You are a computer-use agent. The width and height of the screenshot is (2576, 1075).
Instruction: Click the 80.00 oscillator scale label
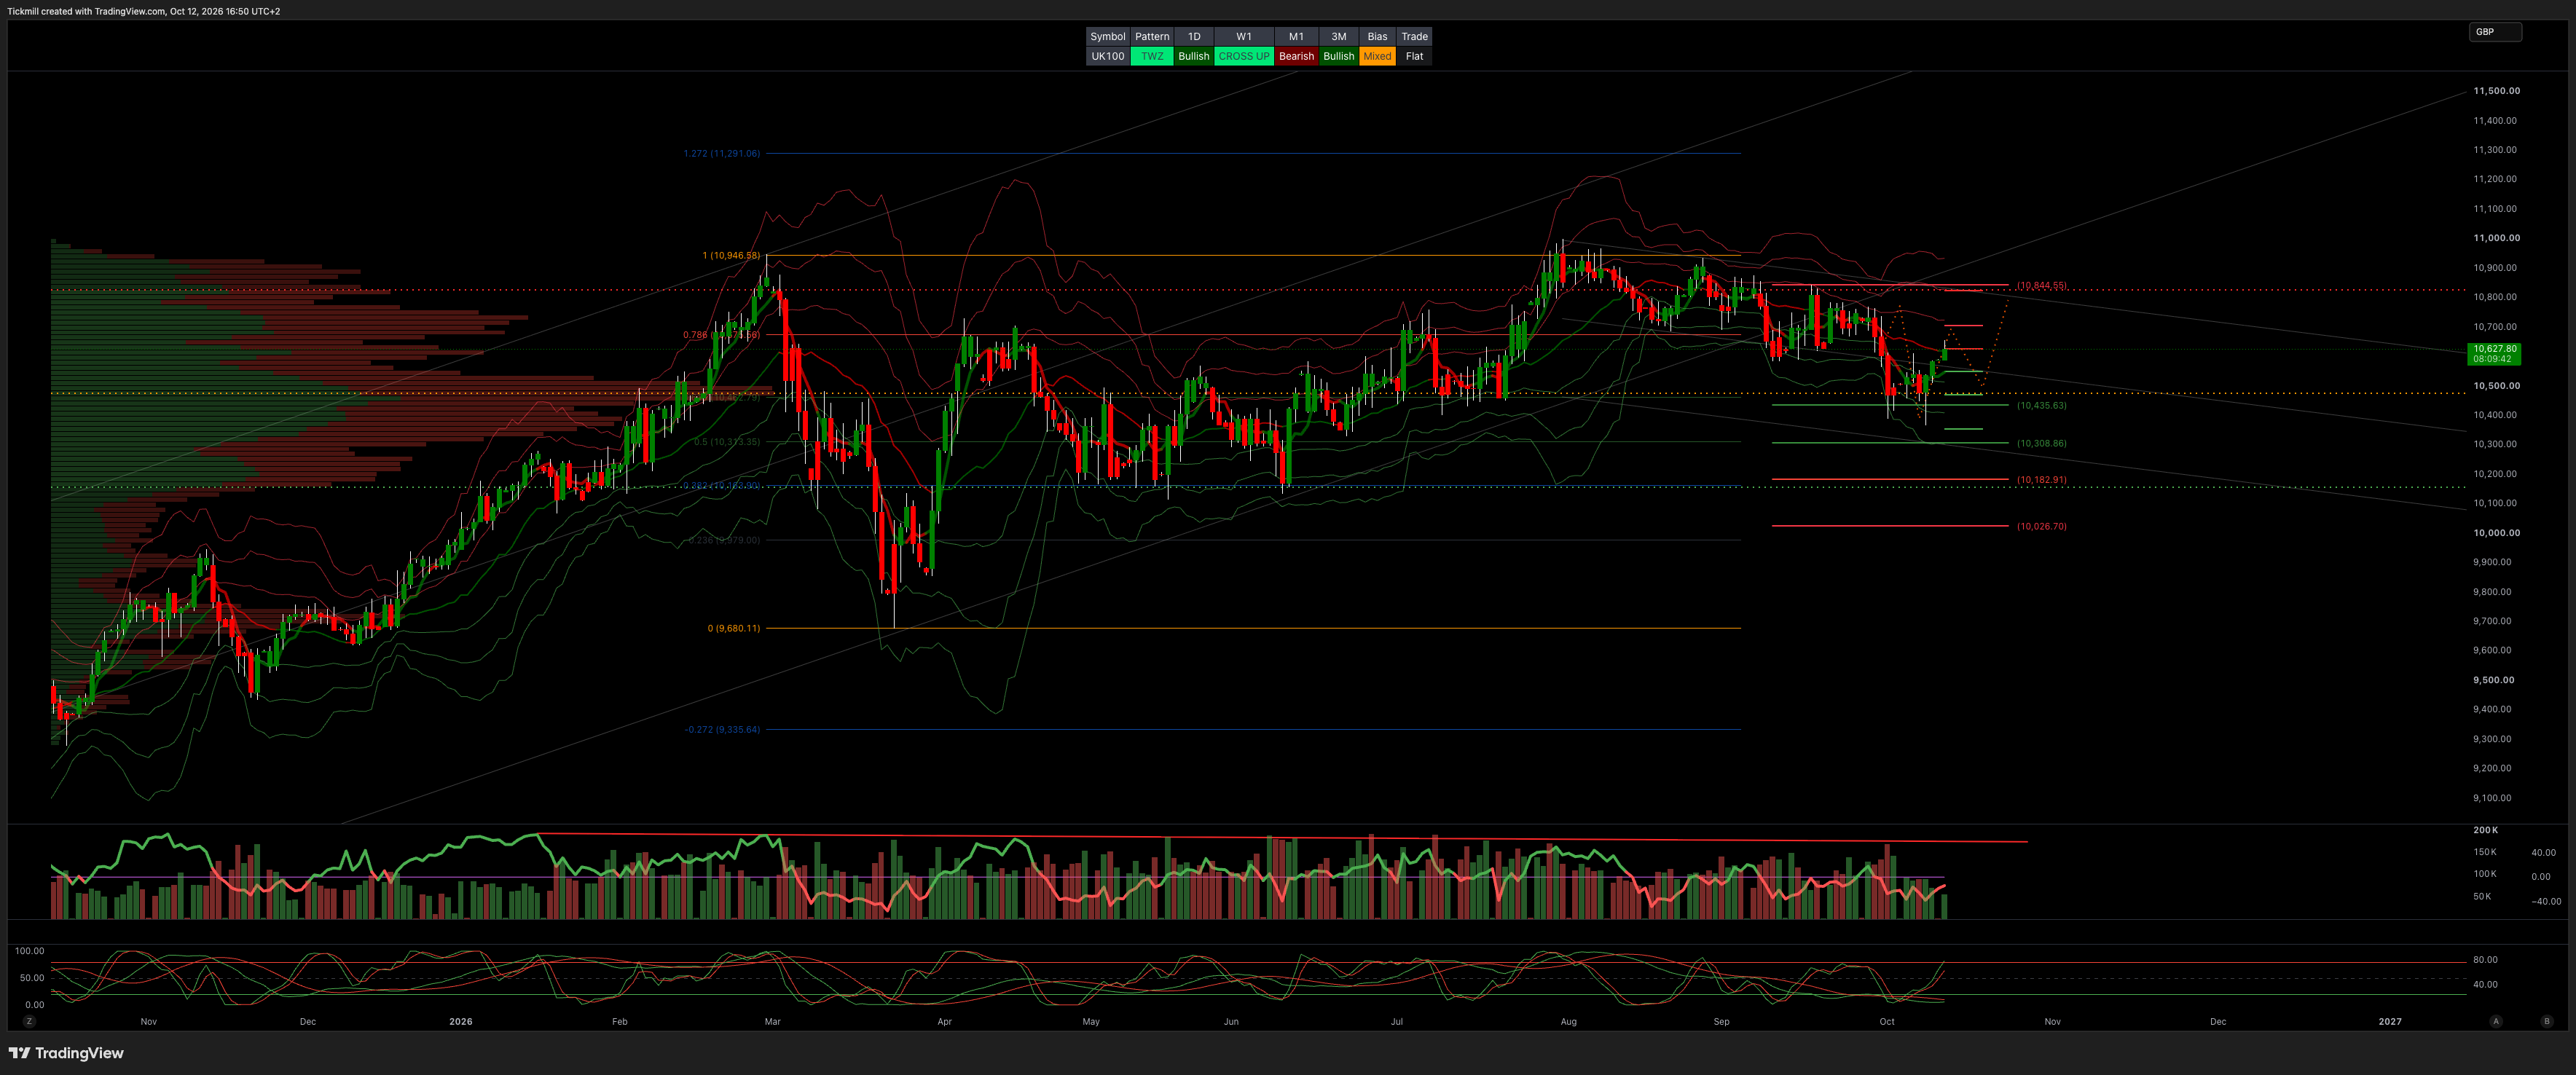(2485, 959)
